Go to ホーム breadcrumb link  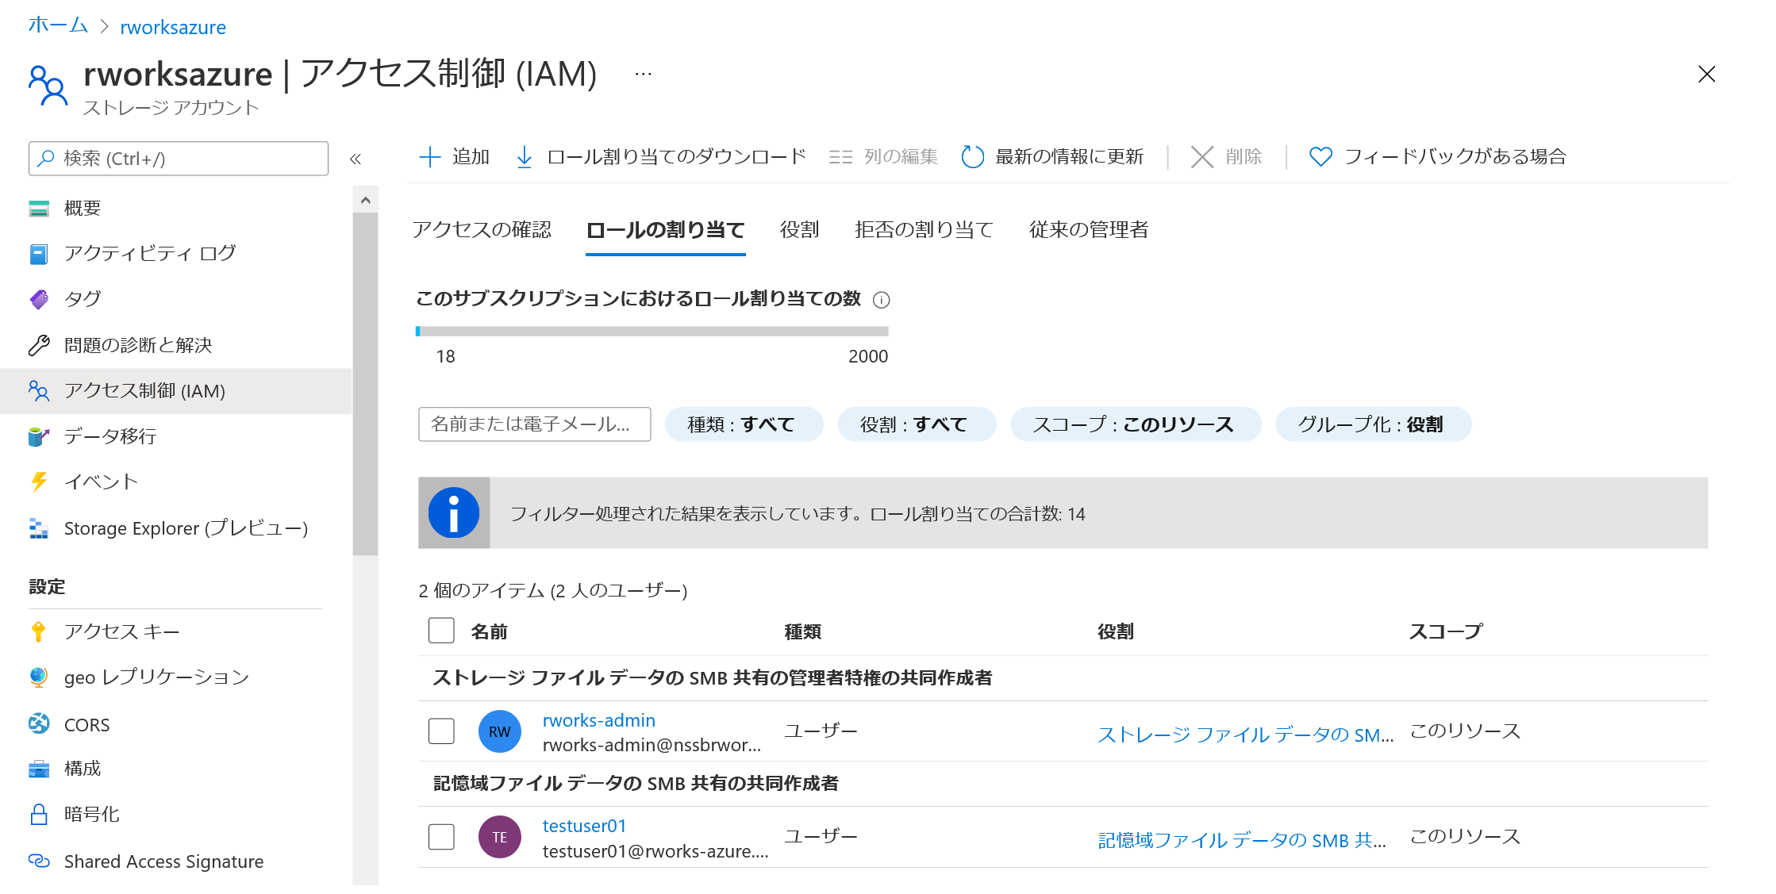click(x=58, y=25)
